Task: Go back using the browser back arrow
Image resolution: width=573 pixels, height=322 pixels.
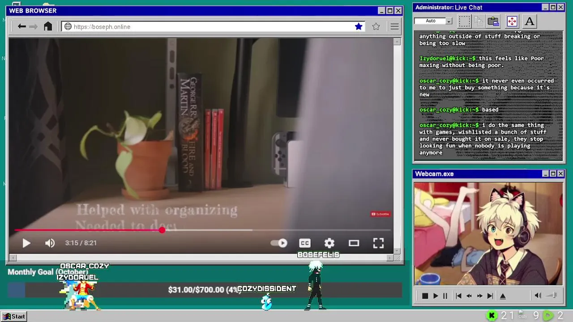Action: click(x=21, y=26)
